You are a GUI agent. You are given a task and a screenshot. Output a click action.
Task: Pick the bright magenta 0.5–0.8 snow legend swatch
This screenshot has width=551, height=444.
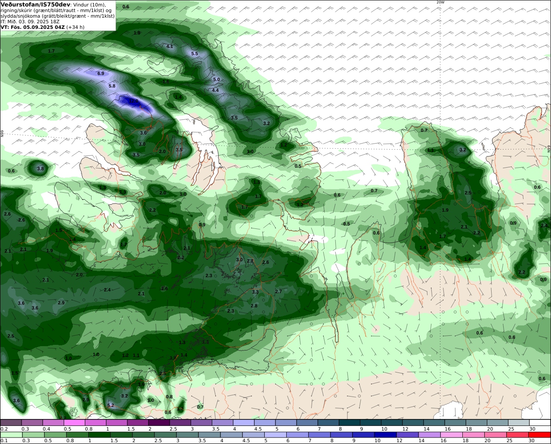(74, 423)
